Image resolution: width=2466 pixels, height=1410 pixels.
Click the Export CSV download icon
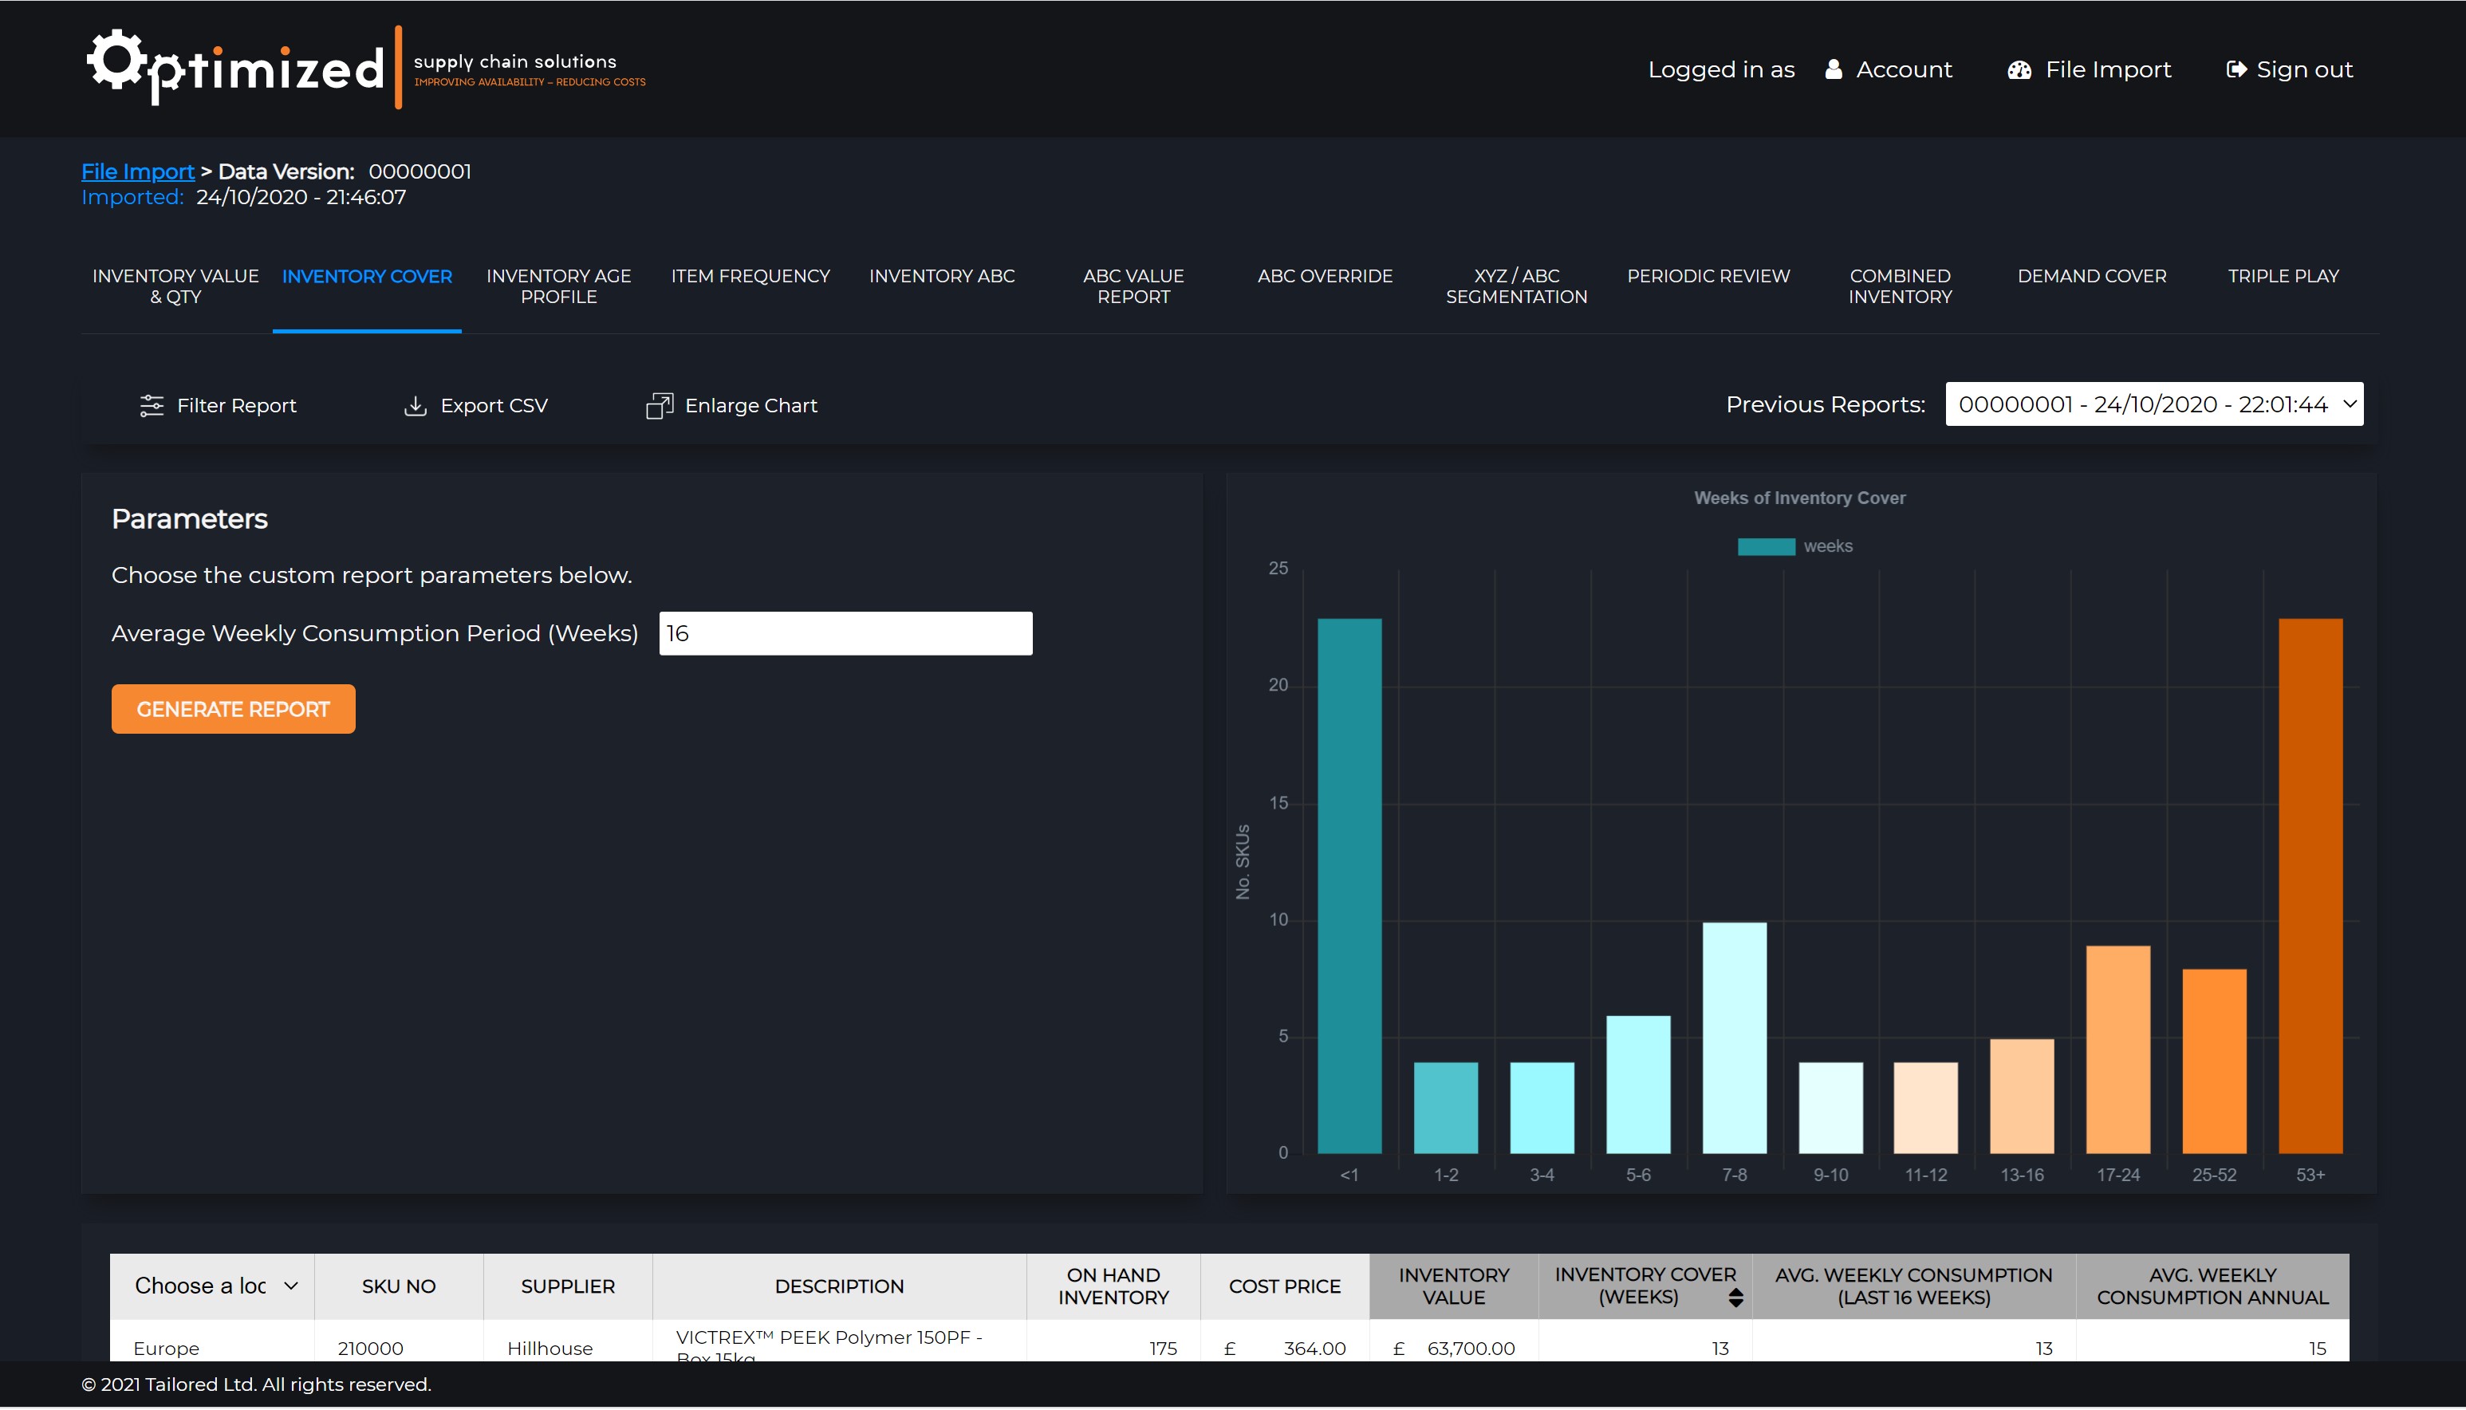click(415, 406)
